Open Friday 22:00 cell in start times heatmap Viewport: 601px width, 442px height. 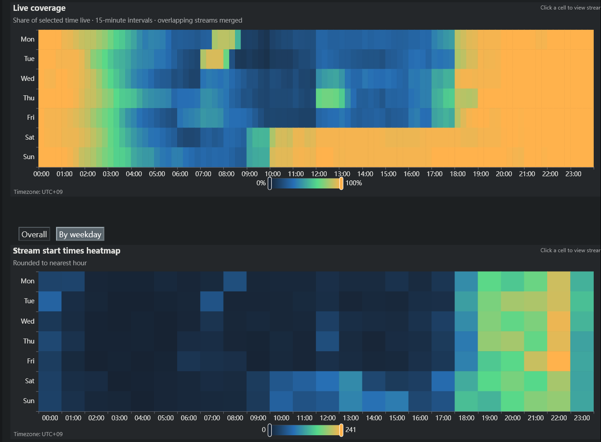[559, 361]
